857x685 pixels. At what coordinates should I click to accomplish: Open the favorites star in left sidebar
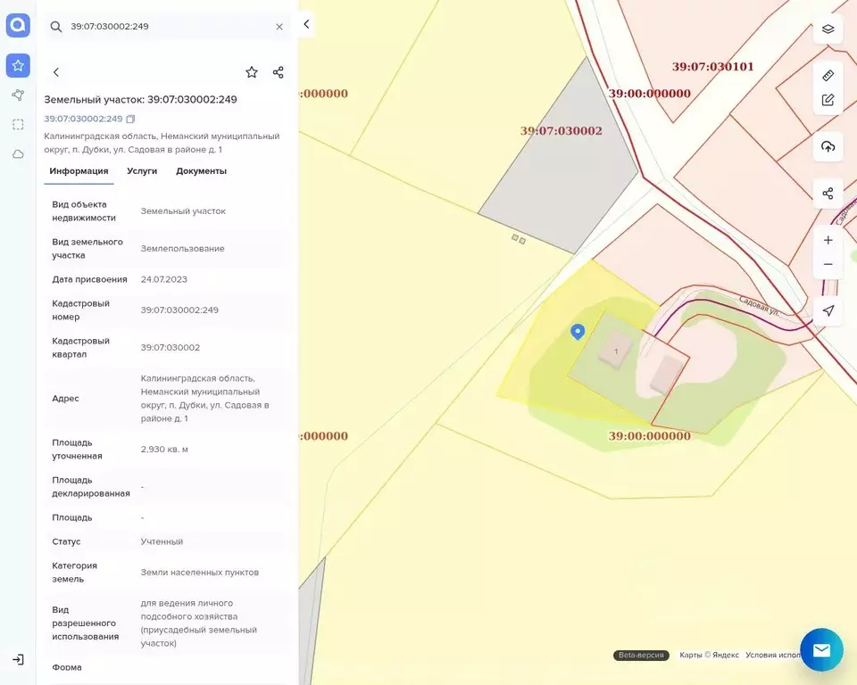[18, 65]
